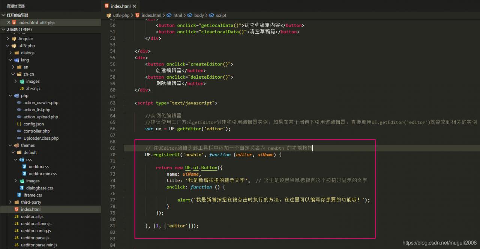Click the HTML5 icon of index.html in the file tree

point(16,209)
